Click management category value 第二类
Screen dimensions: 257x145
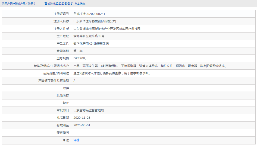click(x=78, y=51)
